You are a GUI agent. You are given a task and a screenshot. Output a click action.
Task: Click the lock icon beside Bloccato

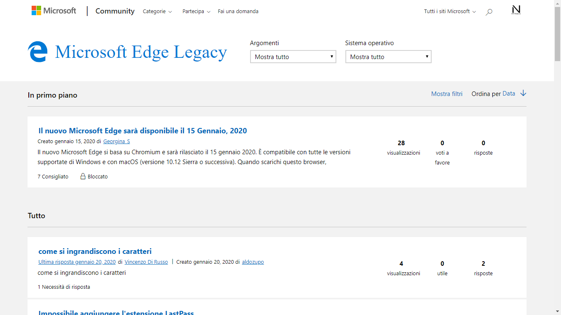point(83,176)
